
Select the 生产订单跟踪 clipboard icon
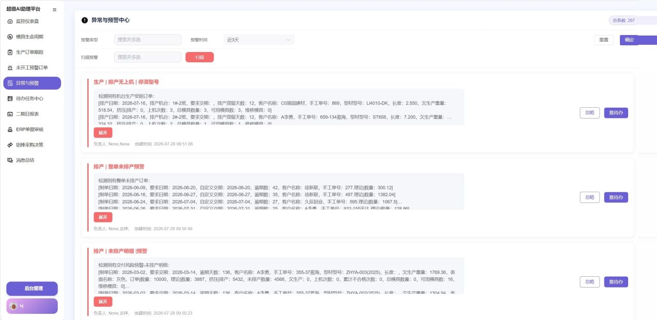[x=10, y=52]
